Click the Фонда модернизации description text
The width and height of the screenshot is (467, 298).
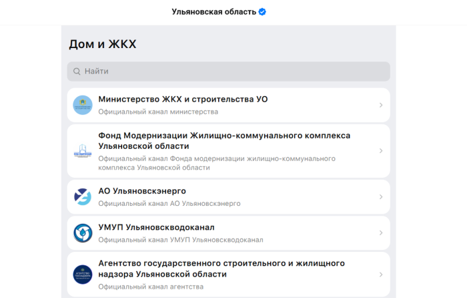coord(217,163)
